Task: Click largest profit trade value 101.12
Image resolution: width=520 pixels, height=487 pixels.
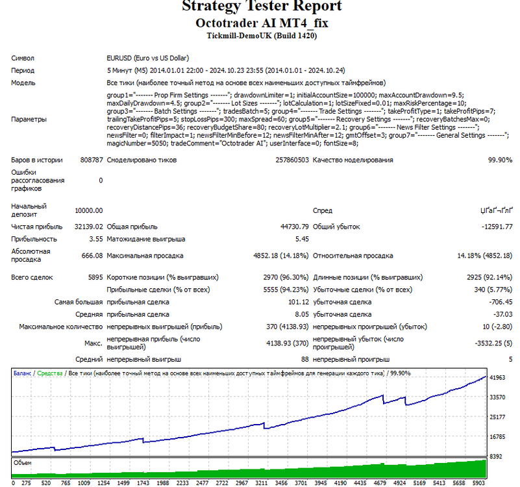Action: point(299,302)
